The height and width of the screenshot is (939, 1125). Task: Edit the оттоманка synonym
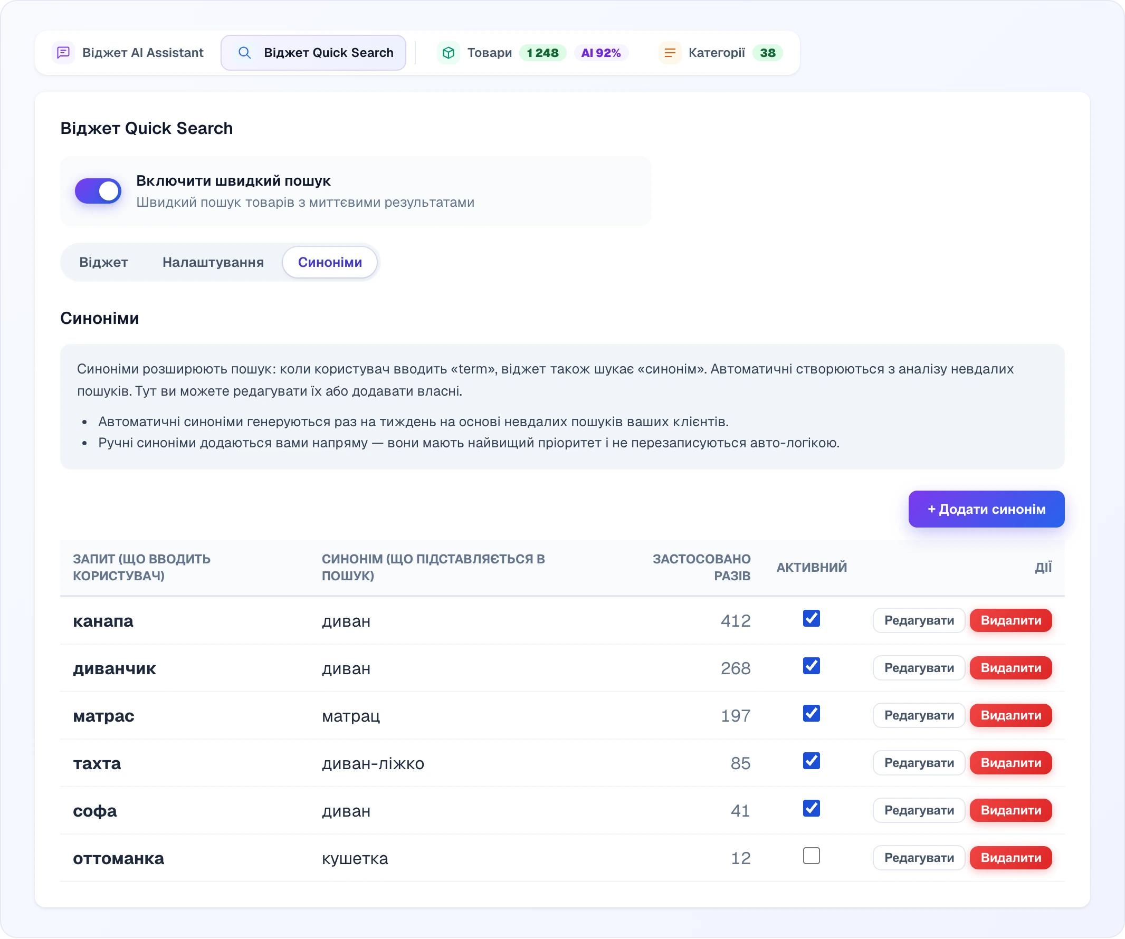click(x=919, y=858)
